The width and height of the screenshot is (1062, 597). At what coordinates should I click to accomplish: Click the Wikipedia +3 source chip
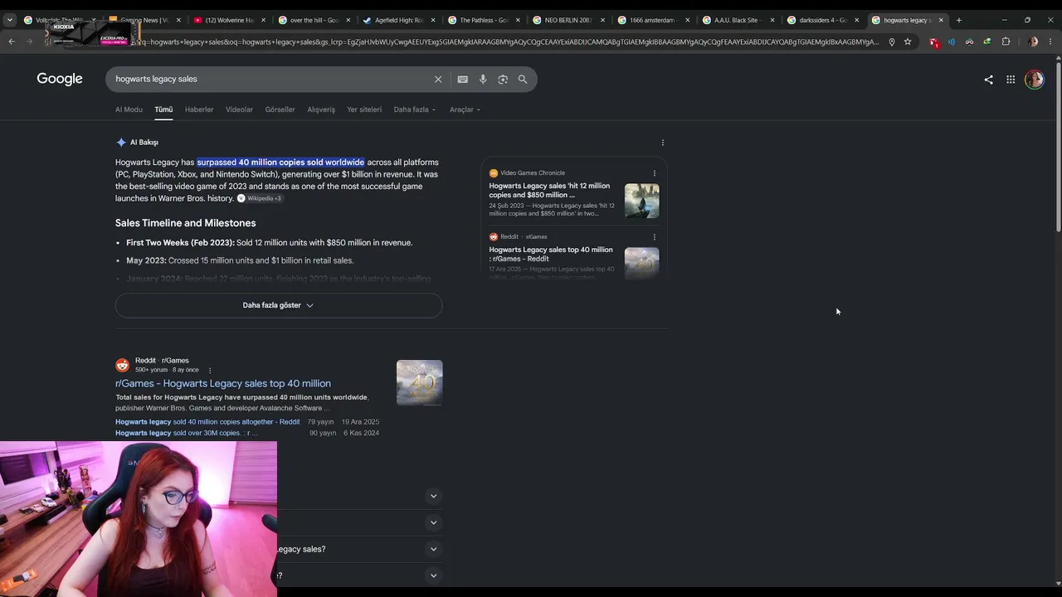pos(260,199)
